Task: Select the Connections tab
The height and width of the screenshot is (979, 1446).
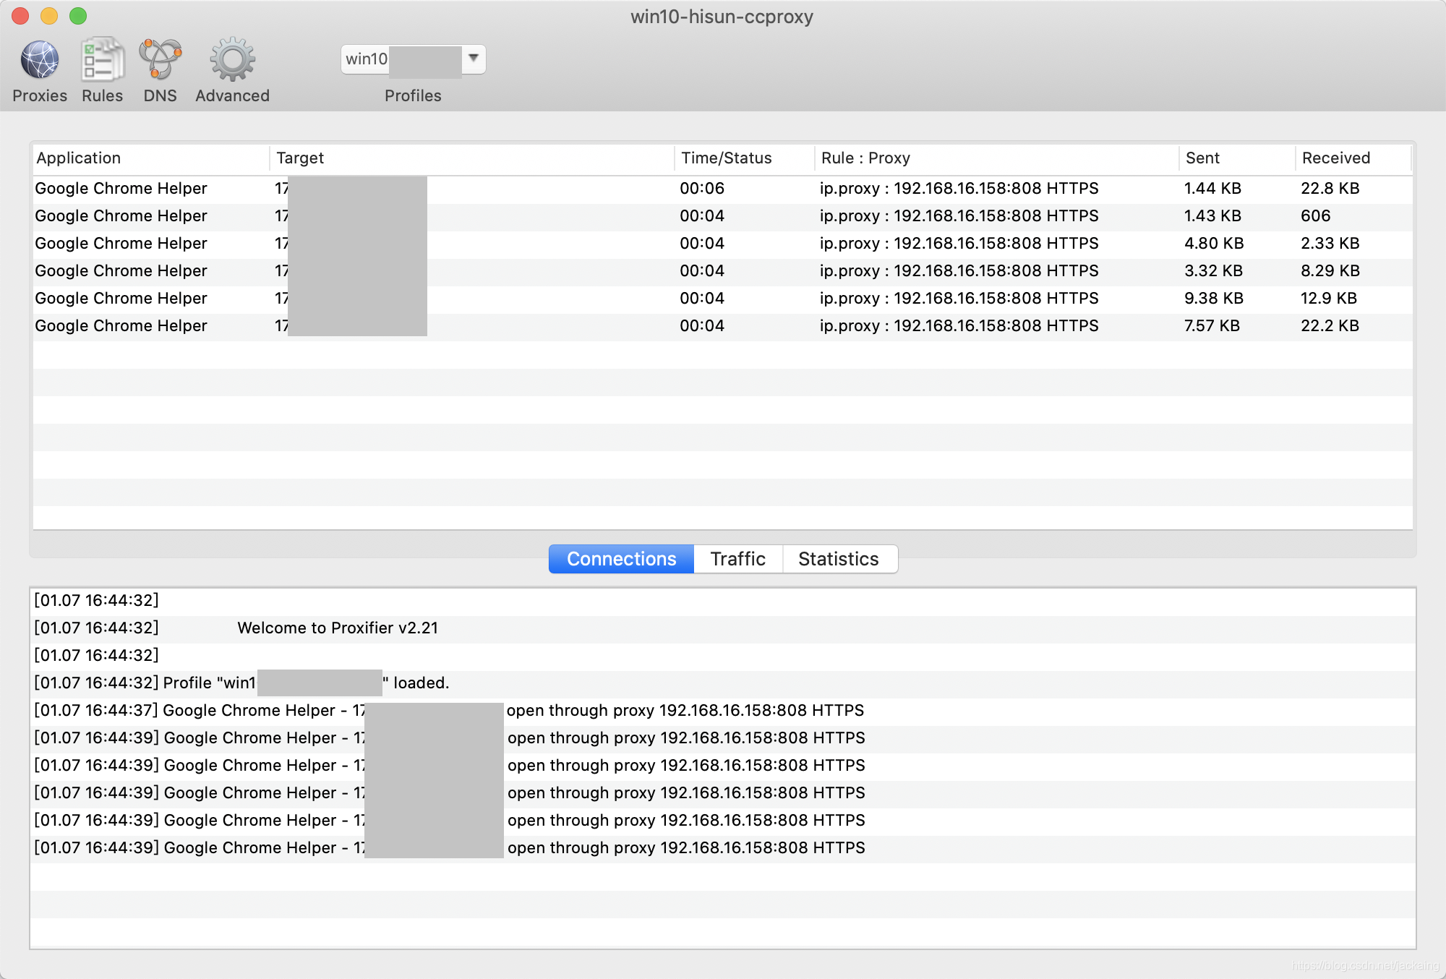Action: [621, 559]
